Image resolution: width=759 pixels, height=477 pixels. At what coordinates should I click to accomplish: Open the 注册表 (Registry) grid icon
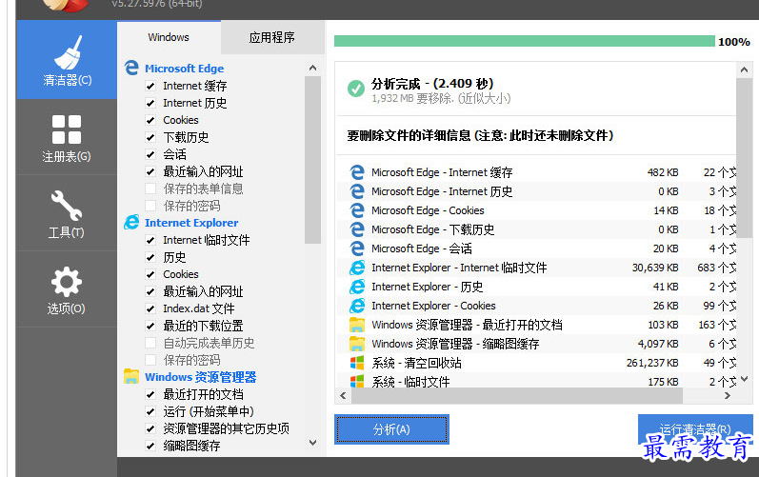(67, 129)
